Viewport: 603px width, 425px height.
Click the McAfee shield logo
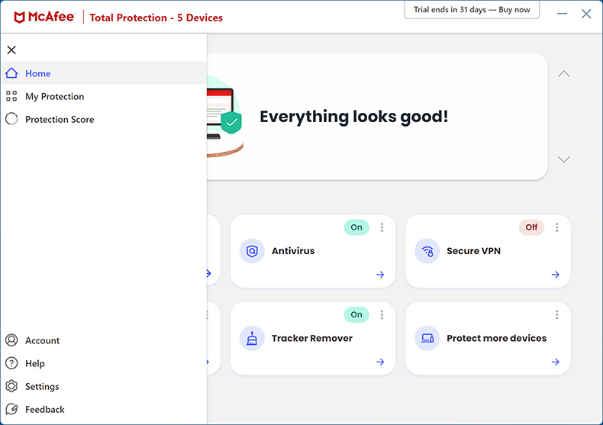click(19, 18)
